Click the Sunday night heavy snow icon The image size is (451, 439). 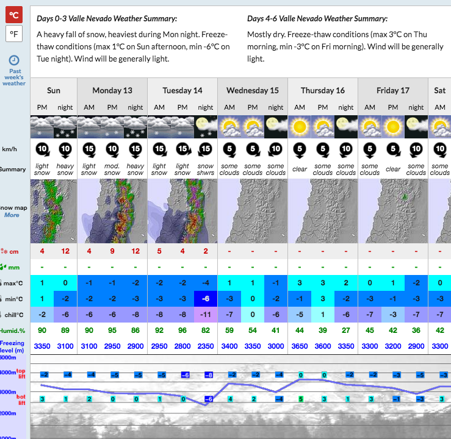tap(65, 127)
